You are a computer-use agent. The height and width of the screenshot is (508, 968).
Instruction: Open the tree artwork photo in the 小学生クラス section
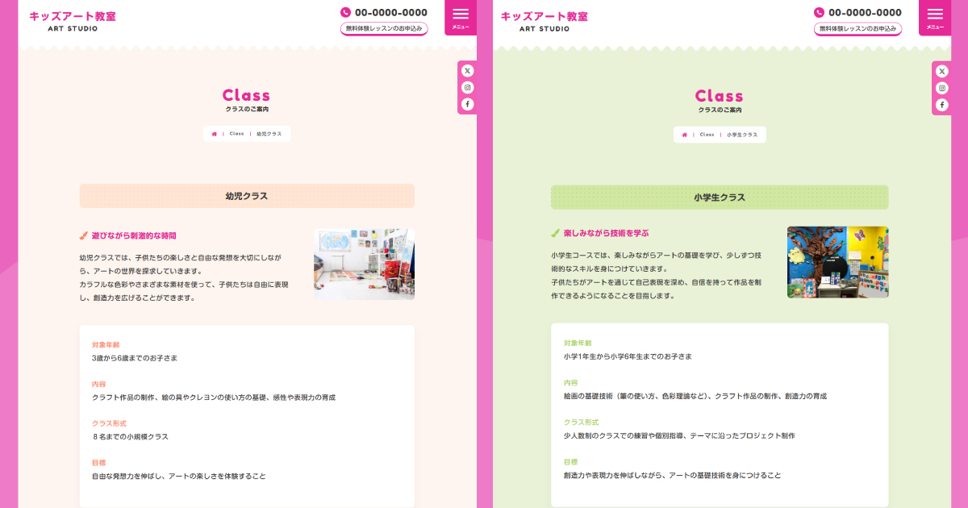coord(837,261)
